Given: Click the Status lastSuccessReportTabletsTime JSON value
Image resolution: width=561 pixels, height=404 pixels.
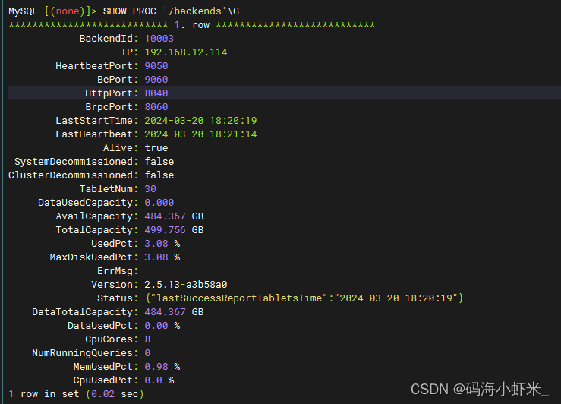Looking at the screenshot, I should coord(304,298).
